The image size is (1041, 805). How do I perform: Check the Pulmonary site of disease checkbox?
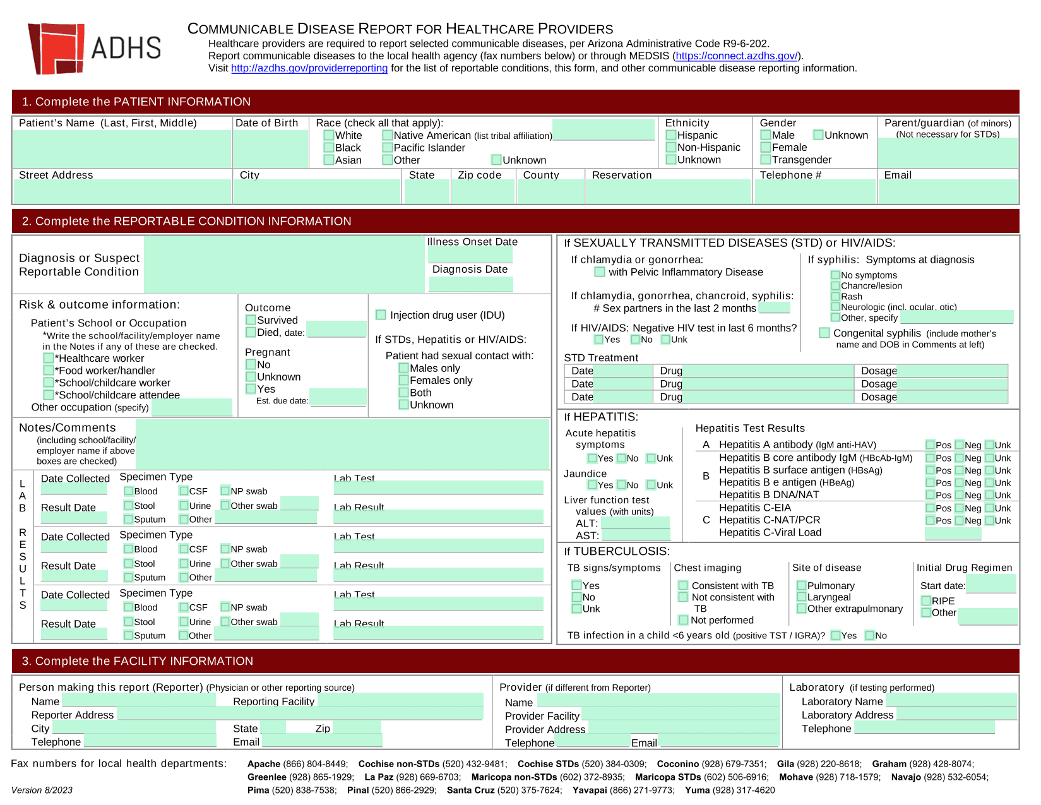(x=802, y=585)
